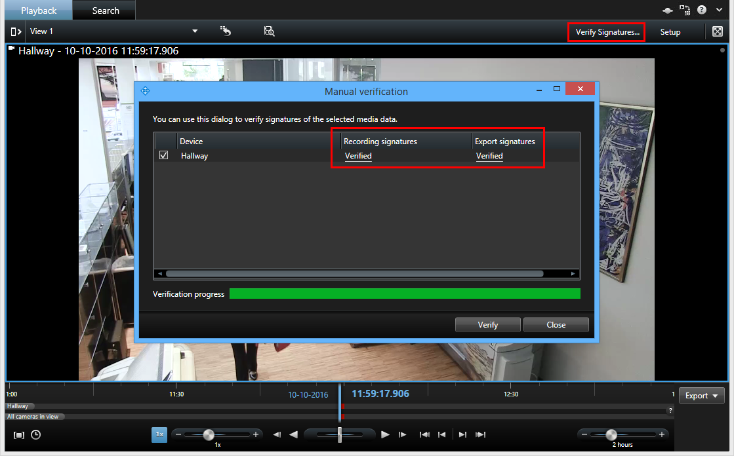Click play forward button
The height and width of the screenshot is (456, 734).
[385, 434]
